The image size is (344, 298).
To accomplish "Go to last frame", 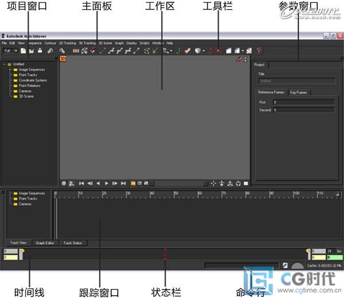I will pyautogui.click(x=123, y=184).
